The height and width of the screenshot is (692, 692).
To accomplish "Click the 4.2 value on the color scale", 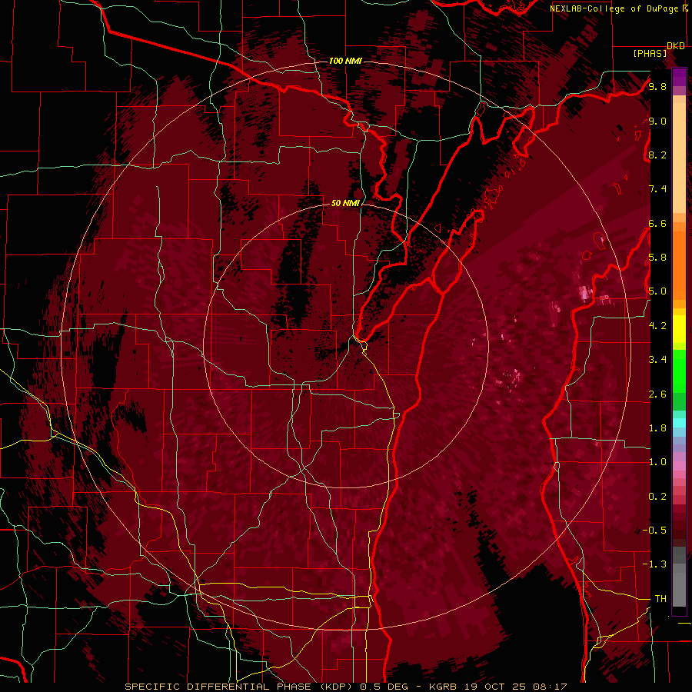I will pyautogui.click(x=657, y=326).
